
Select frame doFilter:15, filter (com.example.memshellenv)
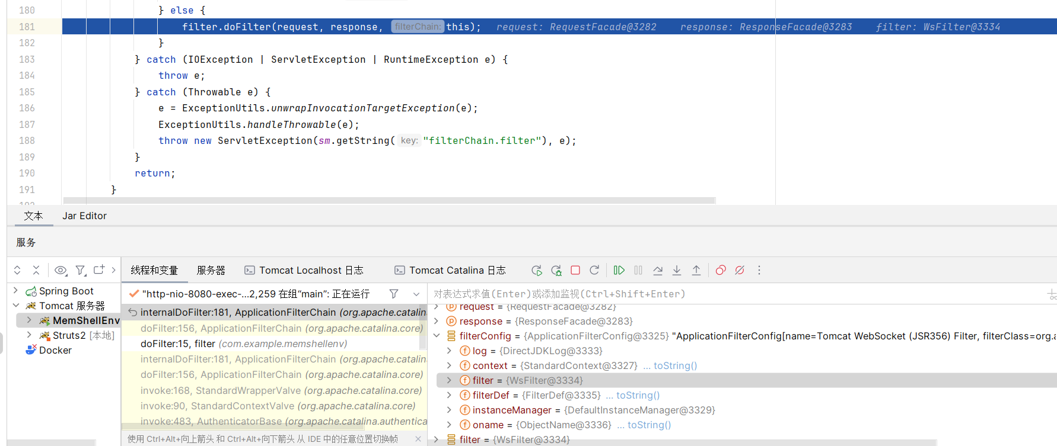(275, 344)
